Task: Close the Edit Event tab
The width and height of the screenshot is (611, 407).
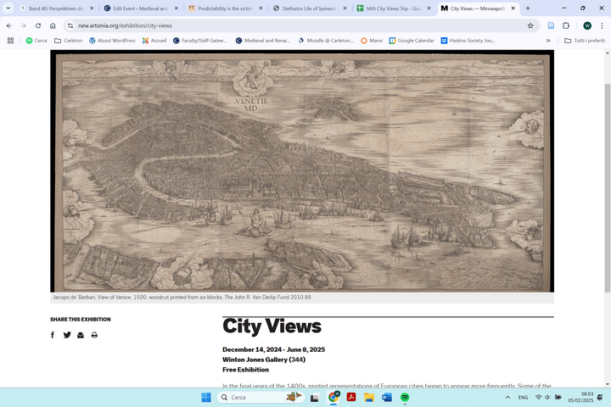Action: point(177,8)
